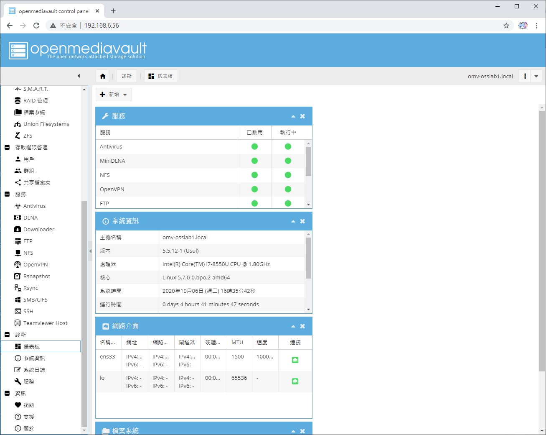Click the 診斷 breadcrumb item

pyautogui.click(x=126, y=76)
